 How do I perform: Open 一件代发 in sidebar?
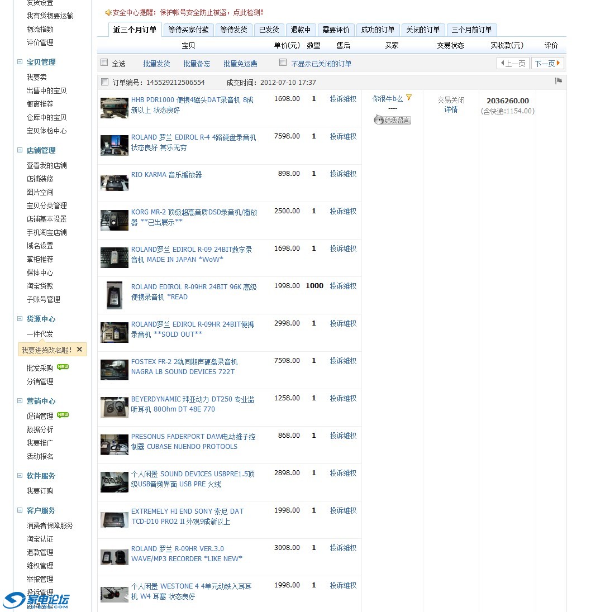click(x=40, y=334)
